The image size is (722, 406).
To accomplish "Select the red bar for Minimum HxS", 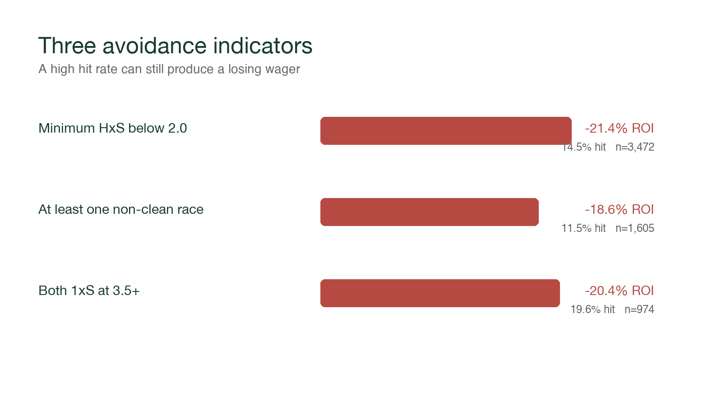I will 446,131.
